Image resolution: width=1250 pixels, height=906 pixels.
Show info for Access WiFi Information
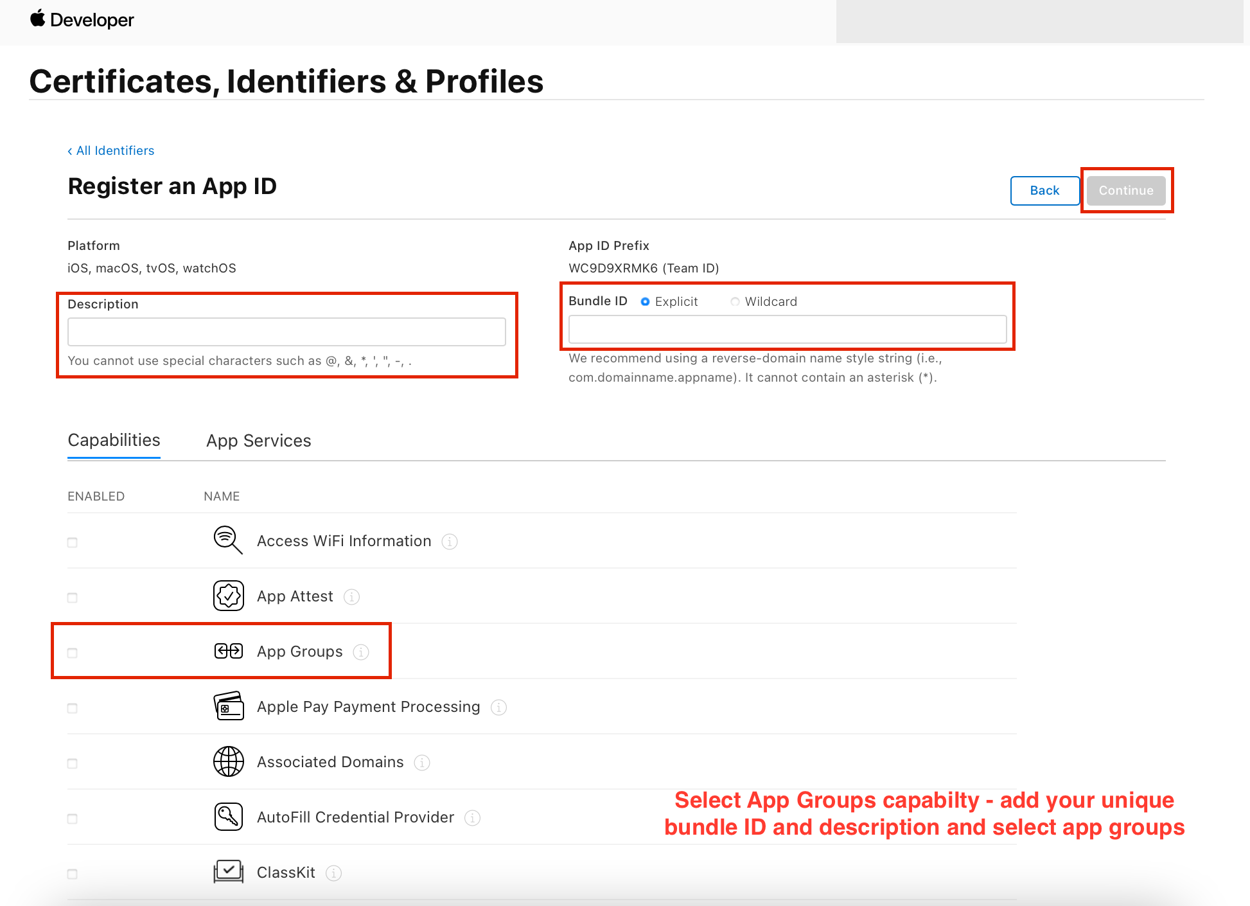450,542
